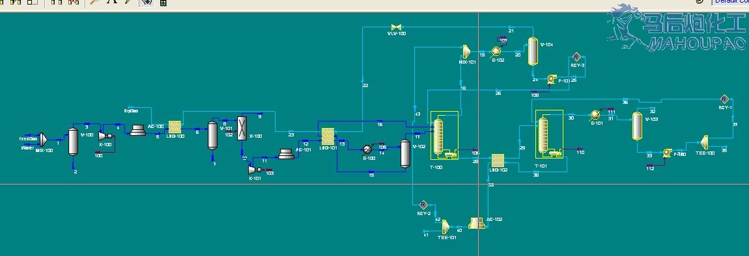Viewport: 749px width, 256px height.
Task: Select the LNG-100 heat exchanger
Action: 175,126
